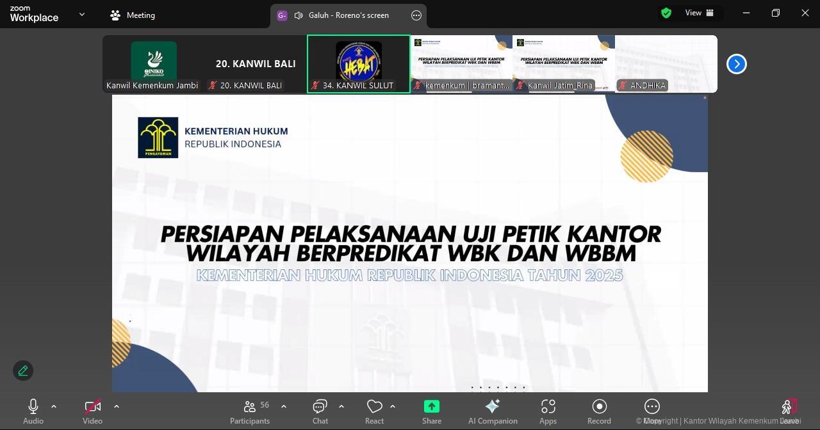
Task: Expand the React options caret
Action: pyautogui.click(x=393, y=406)
